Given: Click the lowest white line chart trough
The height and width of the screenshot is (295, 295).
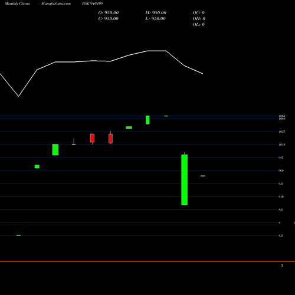Looking at the screenshot, I should click(x=19, y=96).
